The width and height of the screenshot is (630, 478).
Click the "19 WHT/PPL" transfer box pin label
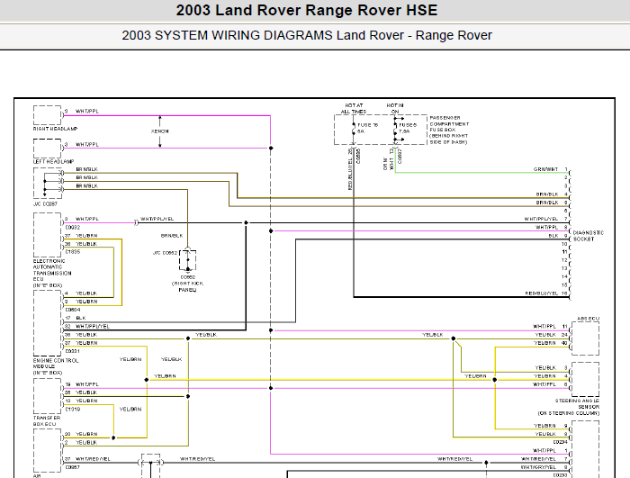(x=82, y=384)
